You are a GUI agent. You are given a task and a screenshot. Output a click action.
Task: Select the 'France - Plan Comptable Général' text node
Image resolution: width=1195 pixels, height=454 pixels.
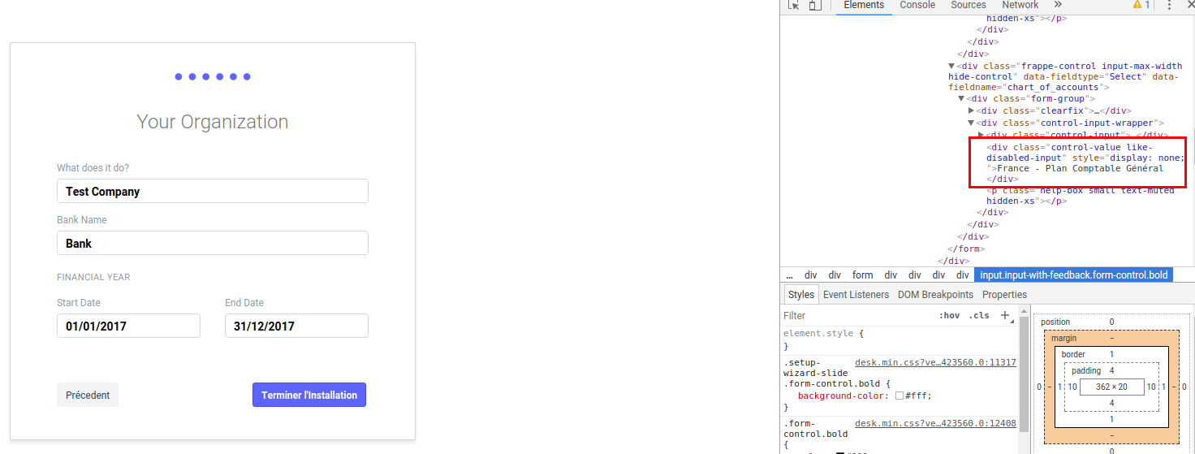[x=1080, y=168]
